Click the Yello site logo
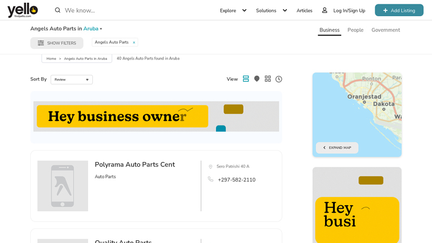This screenshot has width=432, height=243. tap(22, 10)
